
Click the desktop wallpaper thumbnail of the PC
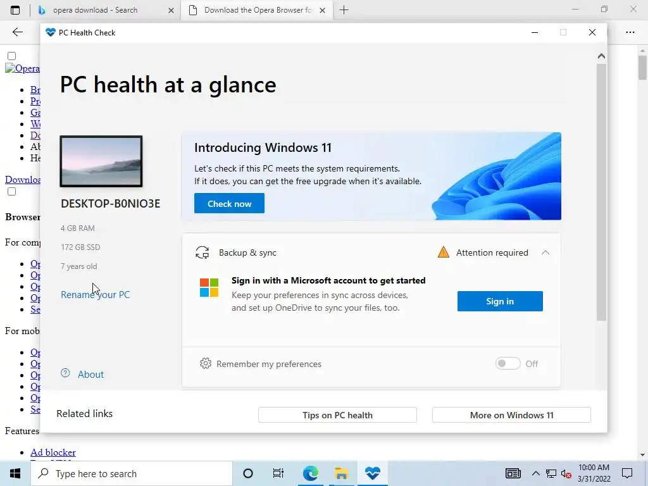(101, 161)
